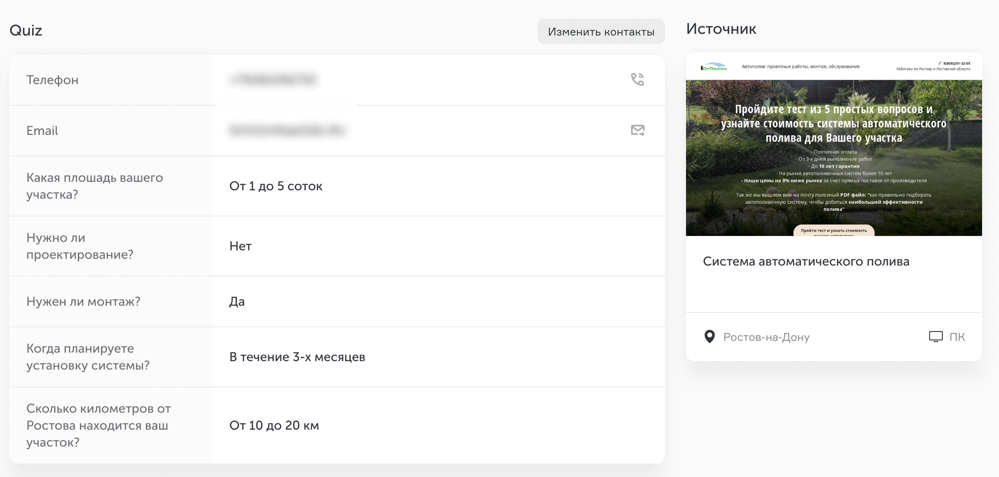Screen dimensions: 999x477
Task: Open the source landing page thumbnail
Action: (x=834, y=144)
